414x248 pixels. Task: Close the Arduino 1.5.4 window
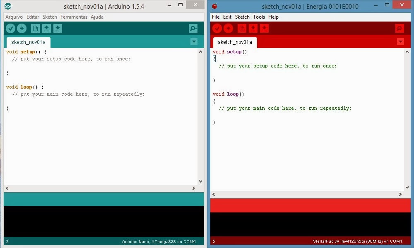click(x=195, y=5)
